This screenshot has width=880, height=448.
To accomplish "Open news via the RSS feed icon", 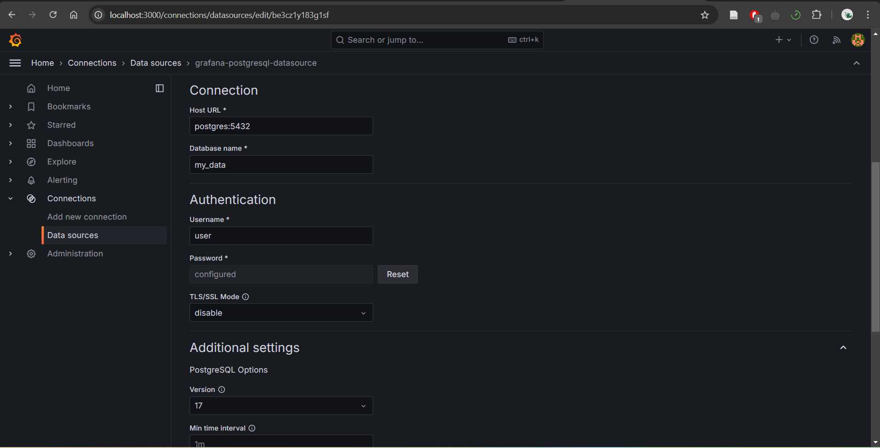I will coord(836,40).
